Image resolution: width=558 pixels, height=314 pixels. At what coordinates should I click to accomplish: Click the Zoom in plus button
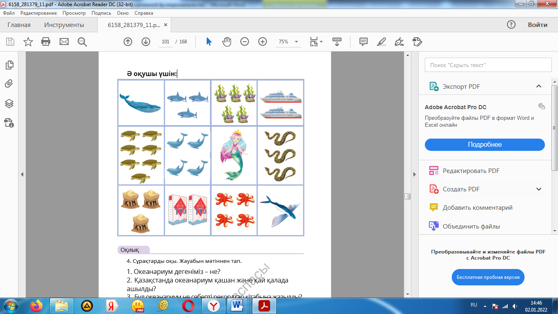click(x=262, y=42)
